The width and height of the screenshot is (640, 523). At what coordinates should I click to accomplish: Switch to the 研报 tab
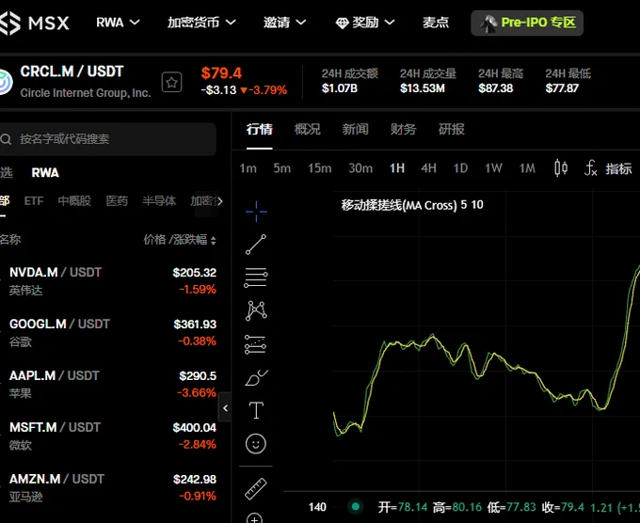point(452,129)
